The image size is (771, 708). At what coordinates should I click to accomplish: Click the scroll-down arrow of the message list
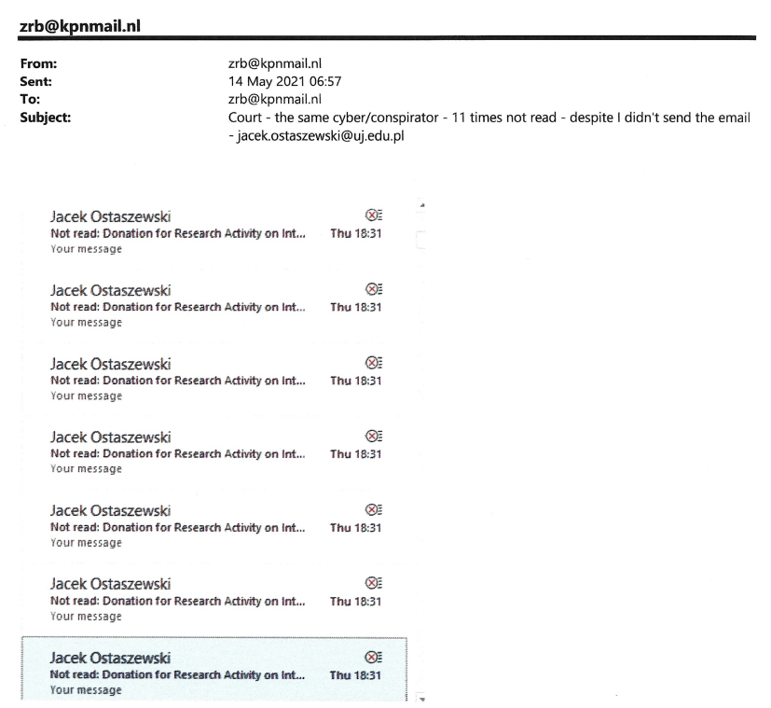coord(422,699)
